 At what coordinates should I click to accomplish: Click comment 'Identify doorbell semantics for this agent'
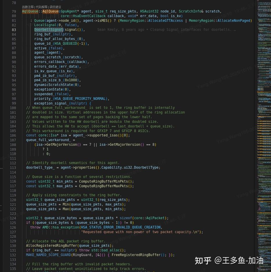tap(73, 163)
